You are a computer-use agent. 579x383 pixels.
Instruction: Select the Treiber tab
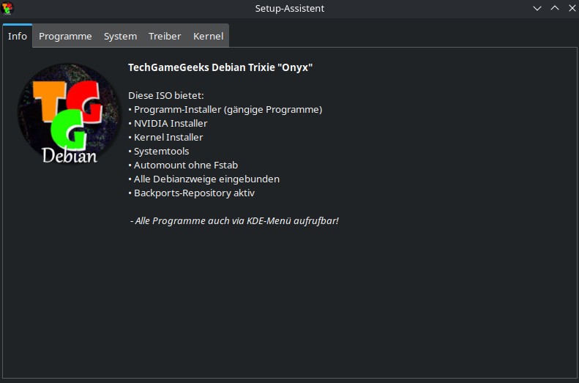click(165, 36)
